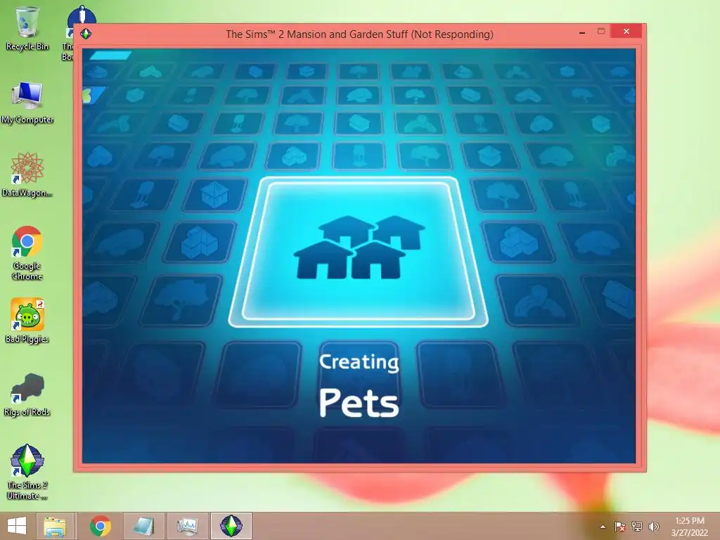Click the Windows Start button
Viewport: 720px width, 540px height.
(x=17, y=526)
